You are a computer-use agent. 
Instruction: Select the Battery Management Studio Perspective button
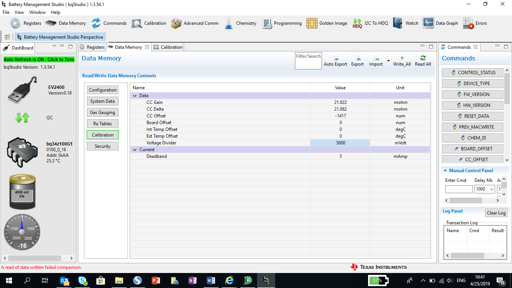tap(60, 37)
